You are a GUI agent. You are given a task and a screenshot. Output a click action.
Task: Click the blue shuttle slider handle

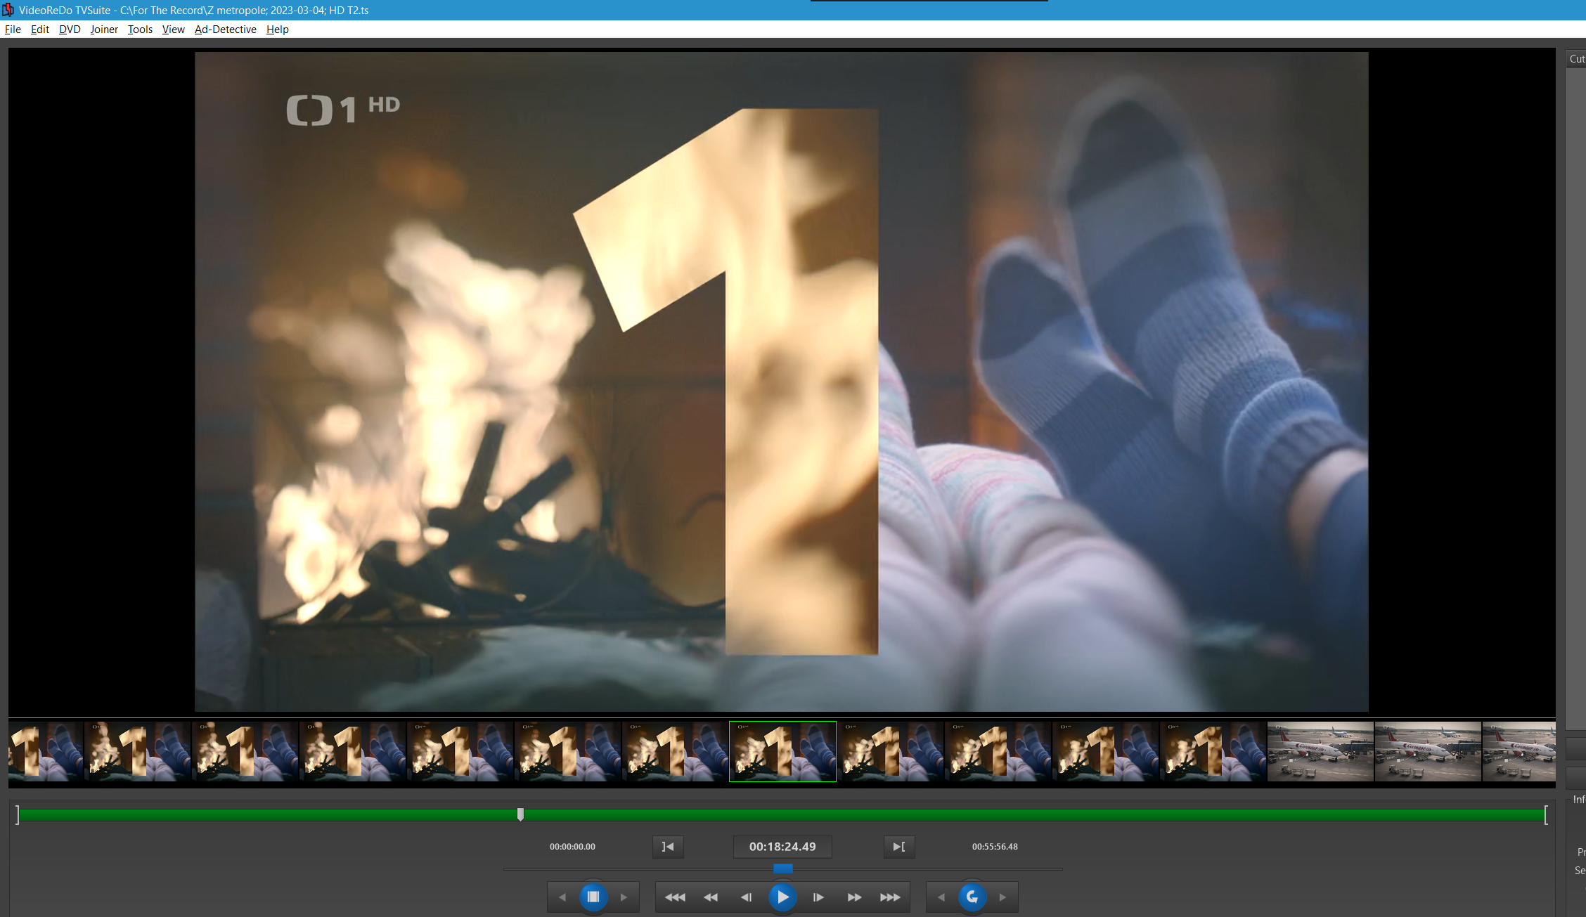[782, 869]
